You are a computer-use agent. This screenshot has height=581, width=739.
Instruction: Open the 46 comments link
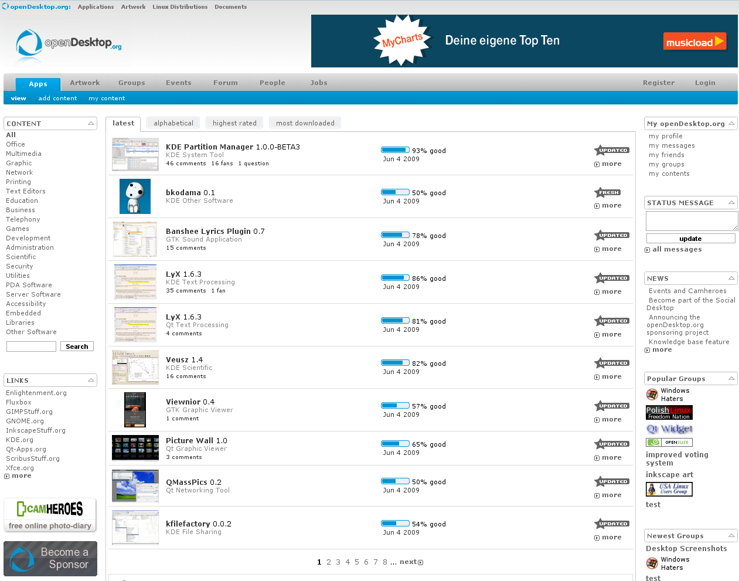186,164
